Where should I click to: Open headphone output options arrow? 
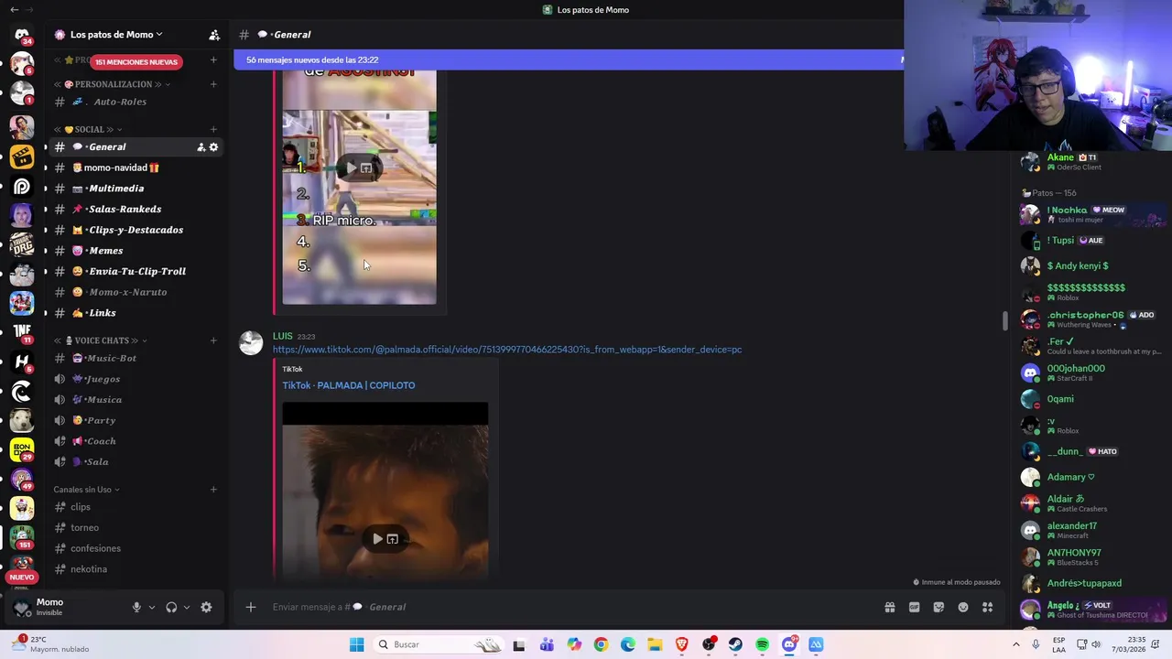coord(187,607)
